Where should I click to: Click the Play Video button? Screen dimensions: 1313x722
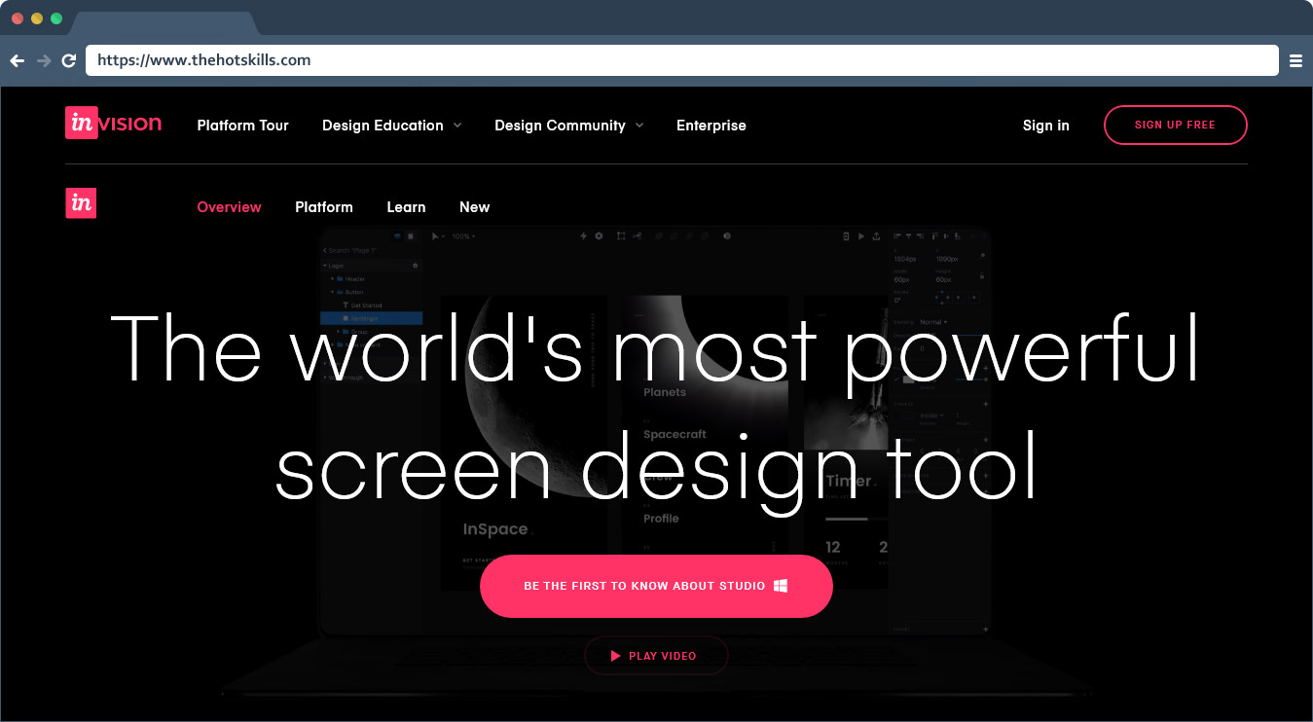[656, 656]
